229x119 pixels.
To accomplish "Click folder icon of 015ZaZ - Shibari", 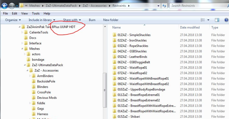I will tap(114, 116).
